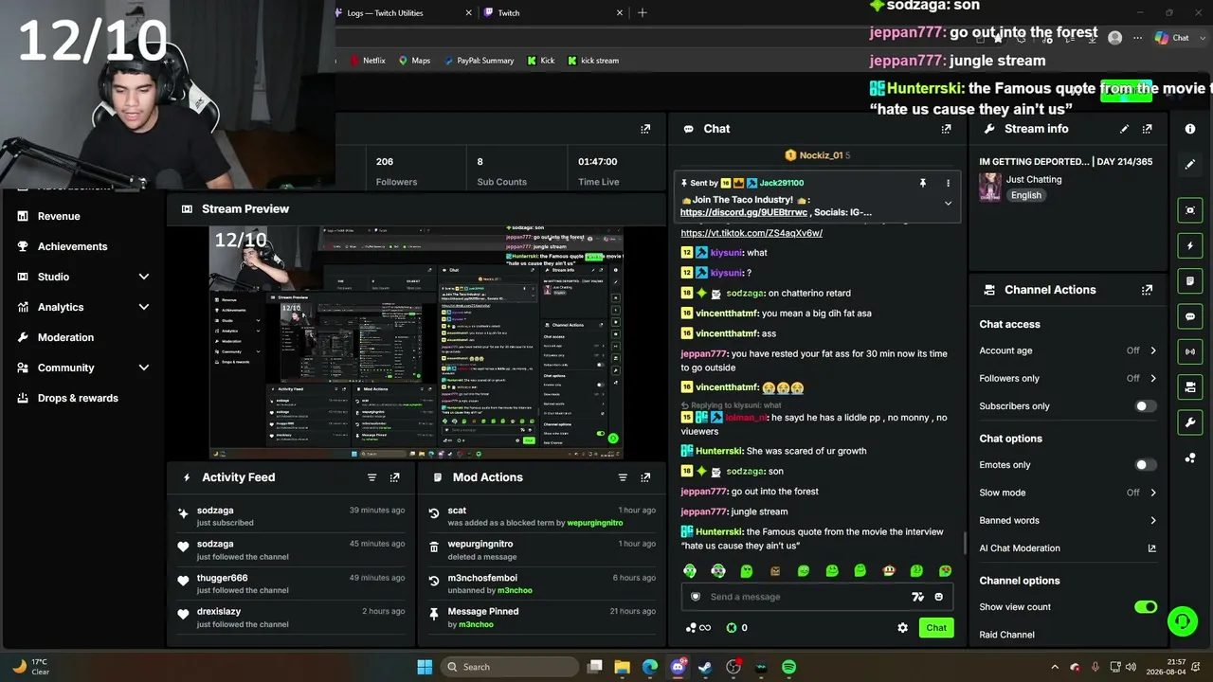Viewport: 1213px width, 682px height.
Task: Toggle Emotes only chat switch
Action: [1145, 465]
